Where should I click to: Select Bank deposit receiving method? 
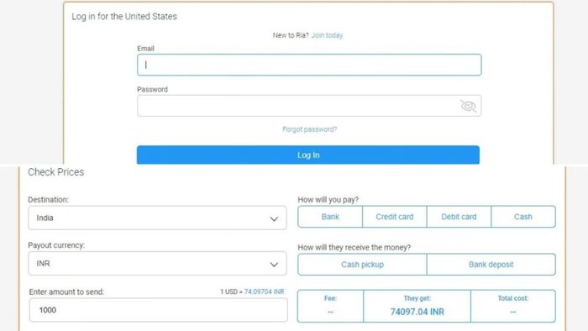pyautogui.click(x=491, y=265)
